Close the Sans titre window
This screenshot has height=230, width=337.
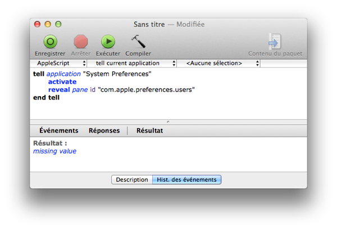pyautogui.click(x=38, y=25)
